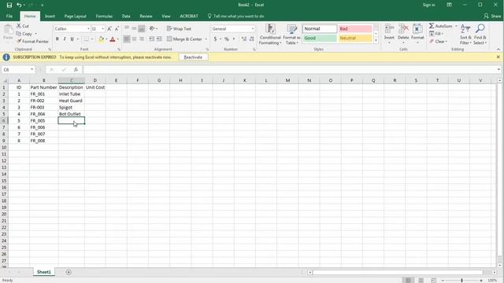Apply the Good cell style
504x283 pixels.
pos(320,38)
